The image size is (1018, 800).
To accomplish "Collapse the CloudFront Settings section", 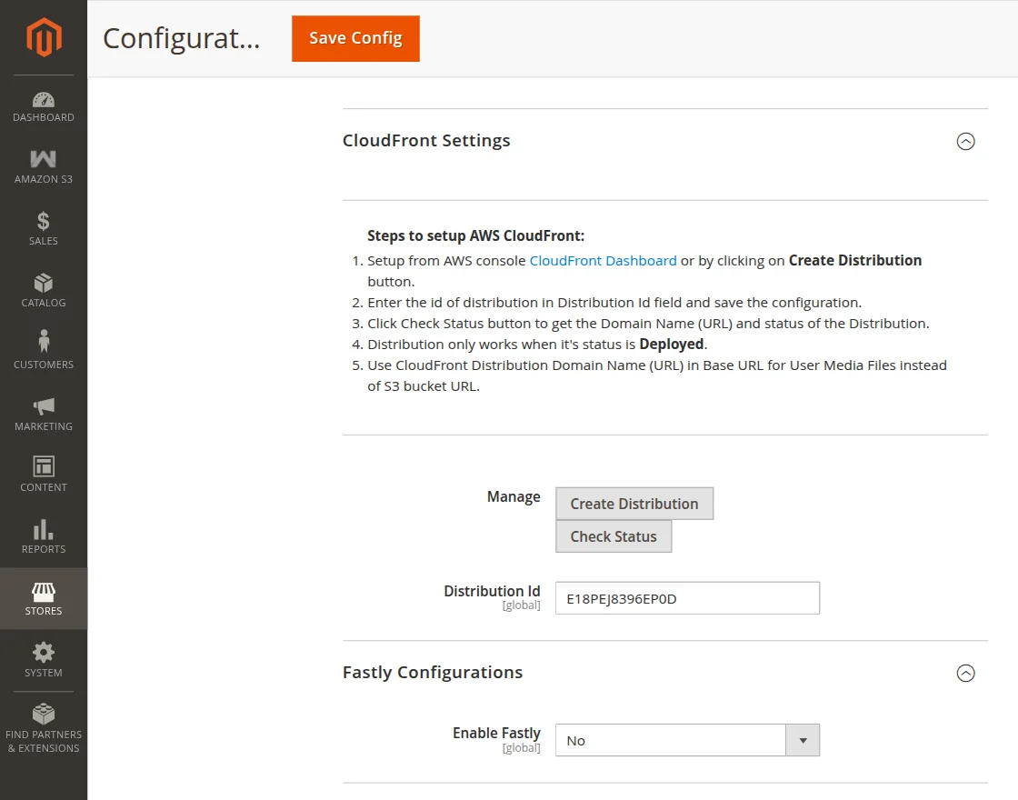I will 966,142.
